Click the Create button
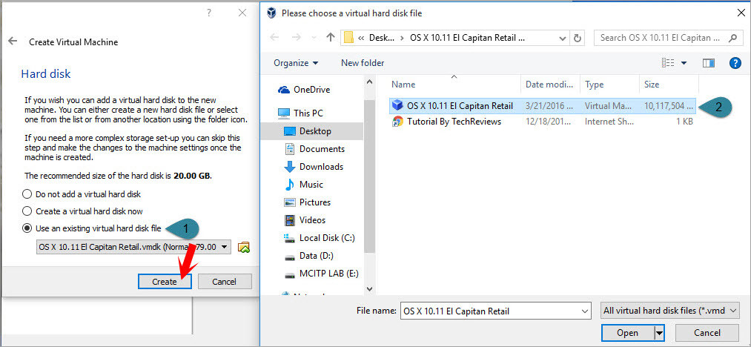751x347 pixels. point(165,281)
